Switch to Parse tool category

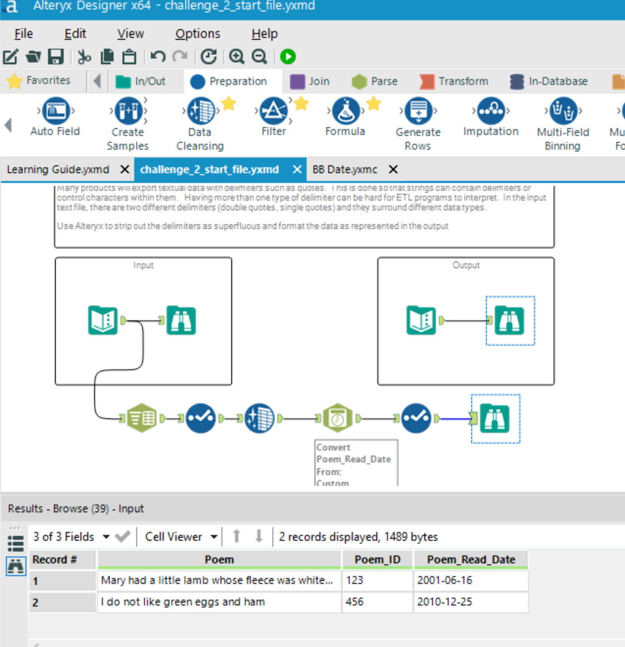375,81
